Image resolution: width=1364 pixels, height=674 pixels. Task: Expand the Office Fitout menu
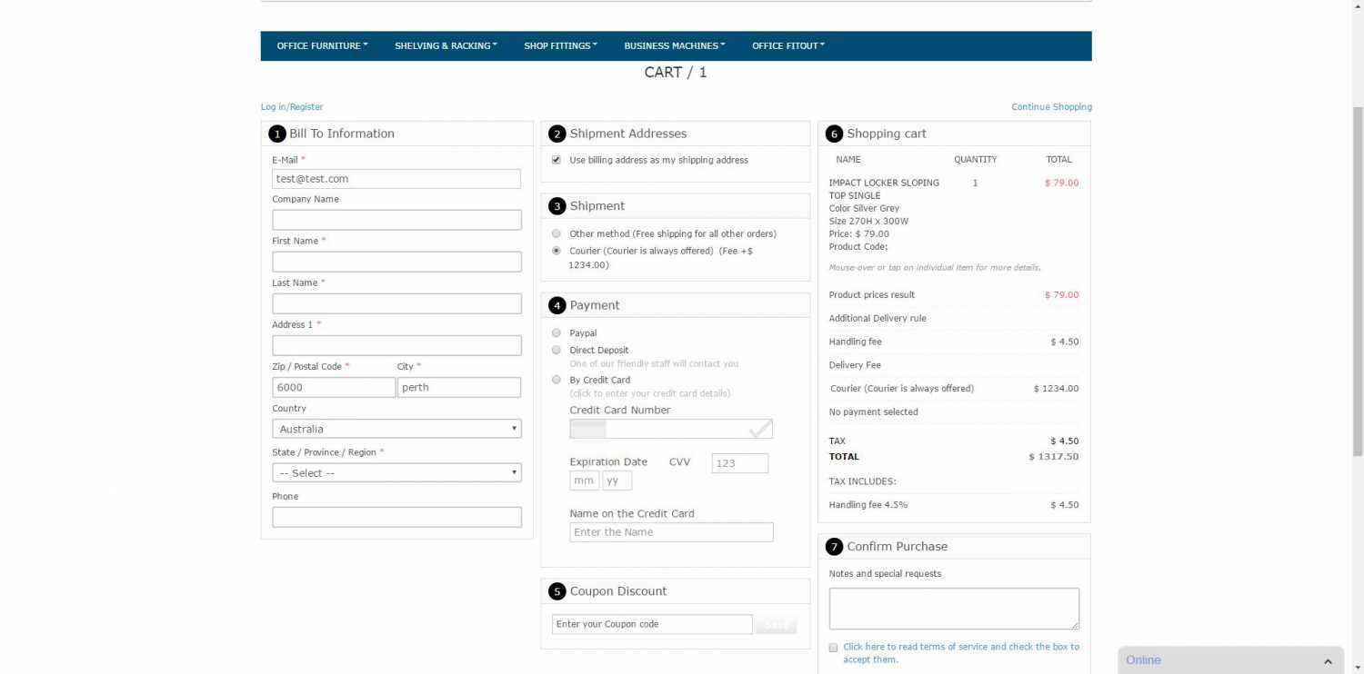coord(787,46)
